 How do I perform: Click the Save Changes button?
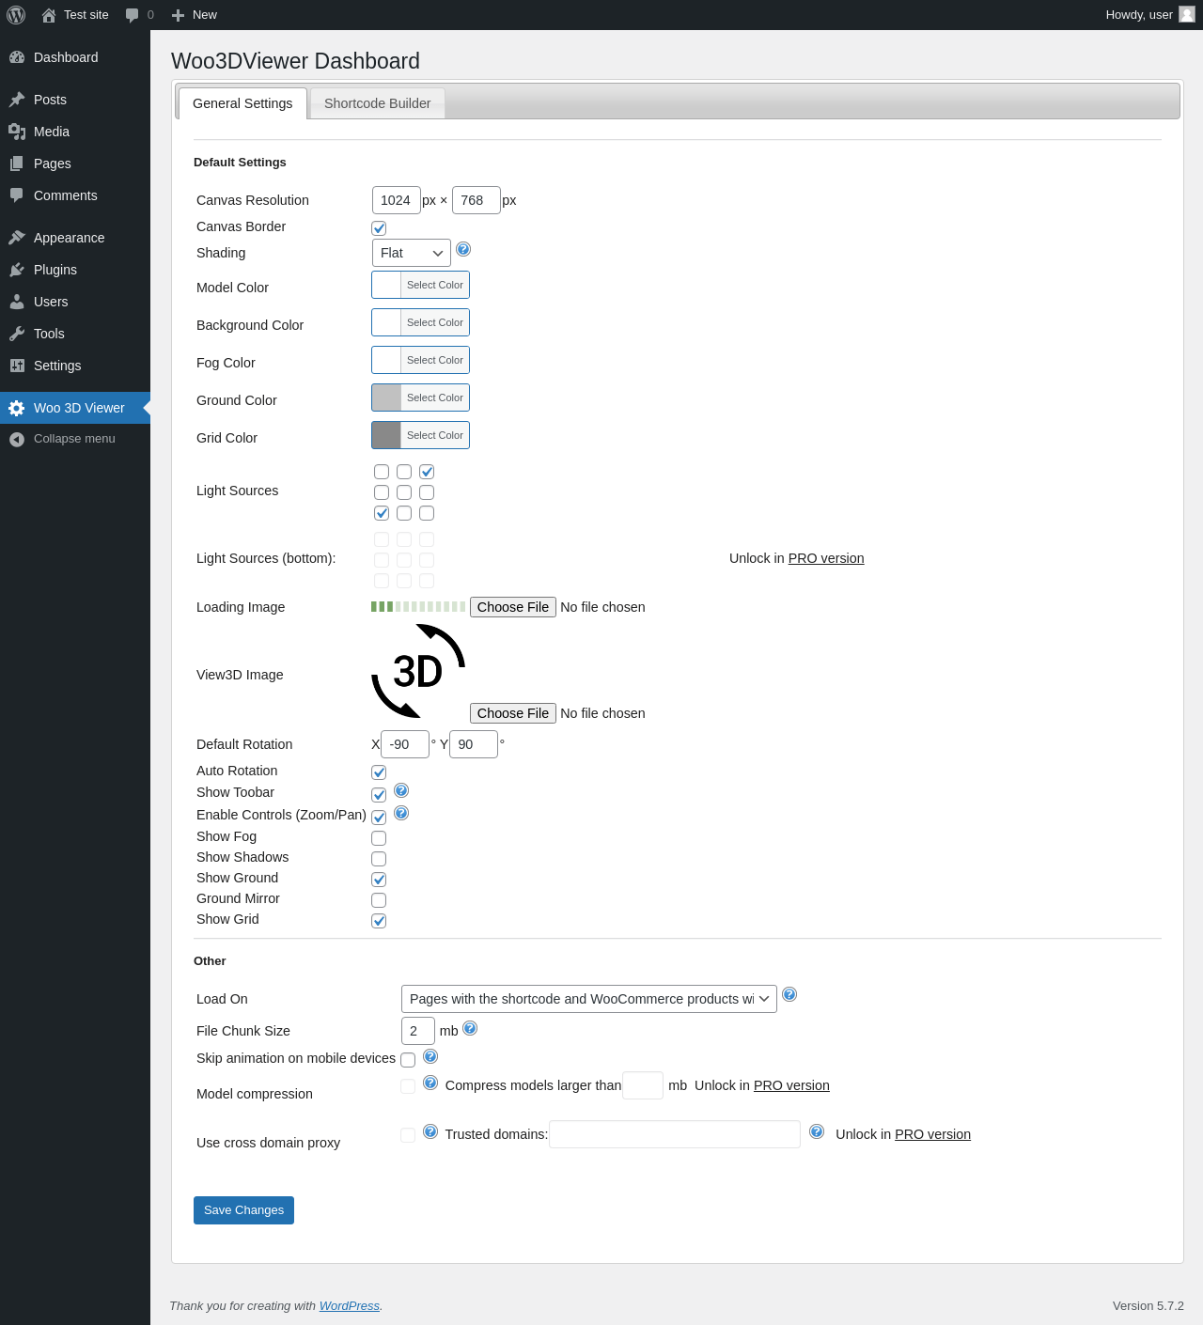coord(243,1210)
